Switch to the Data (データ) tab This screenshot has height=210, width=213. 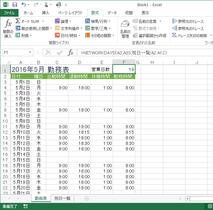click(112, 13)
